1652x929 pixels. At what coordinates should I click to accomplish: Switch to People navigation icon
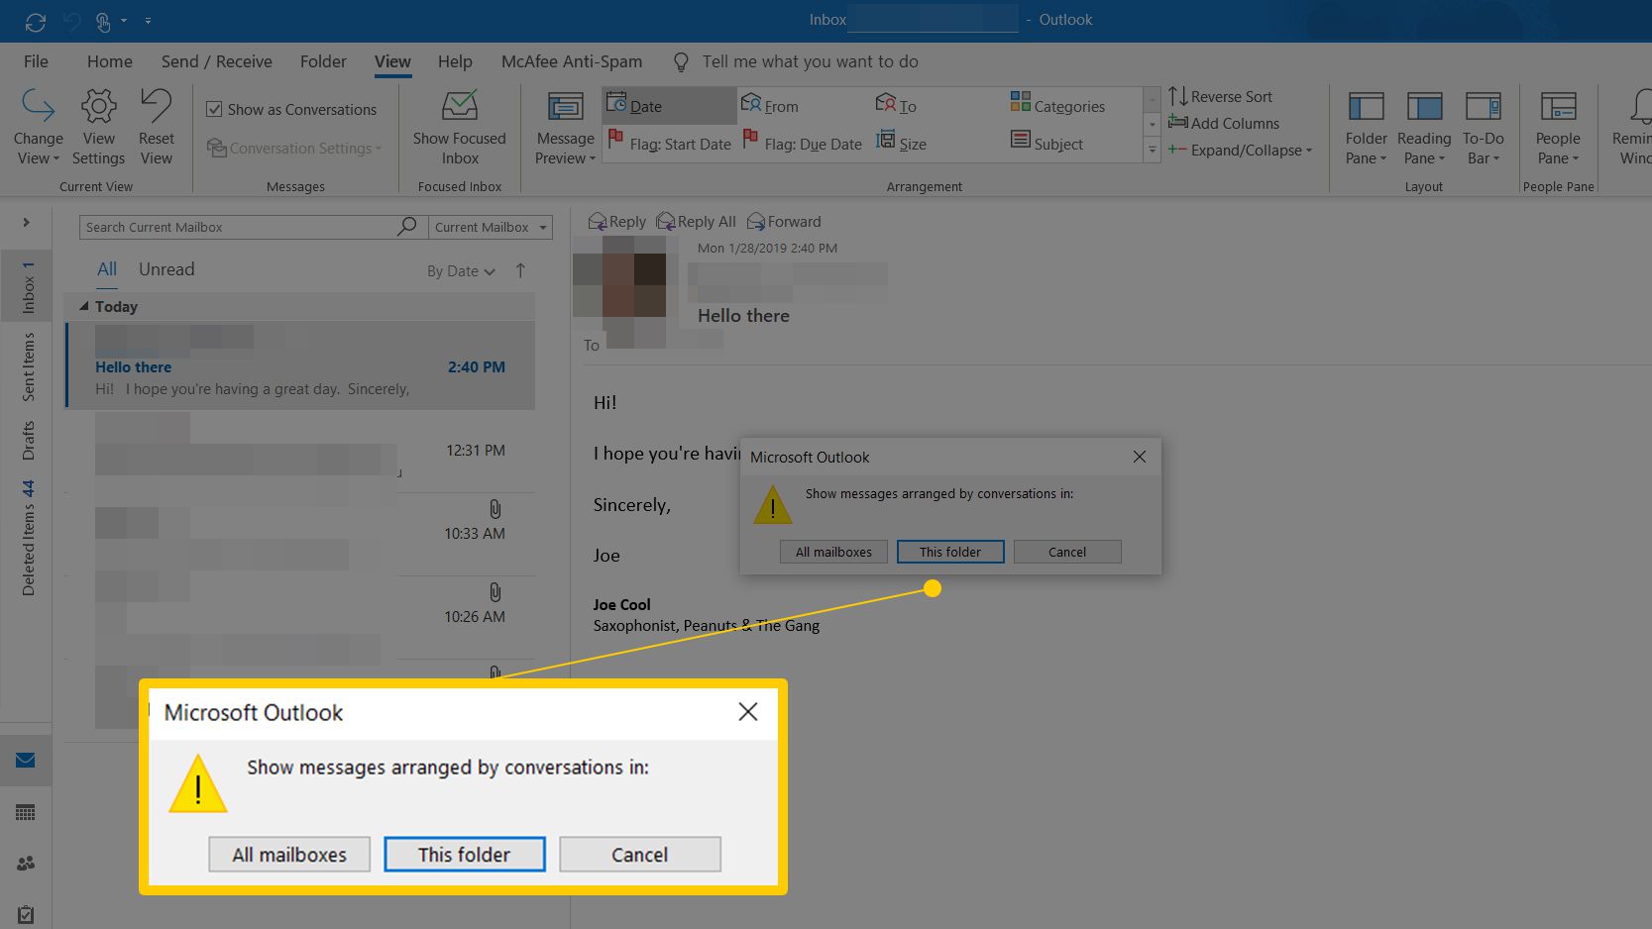click(x=26, y=864)
